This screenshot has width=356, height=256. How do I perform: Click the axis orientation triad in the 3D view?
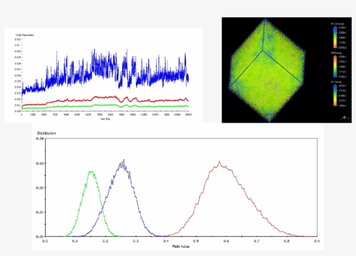pos(345,118)
